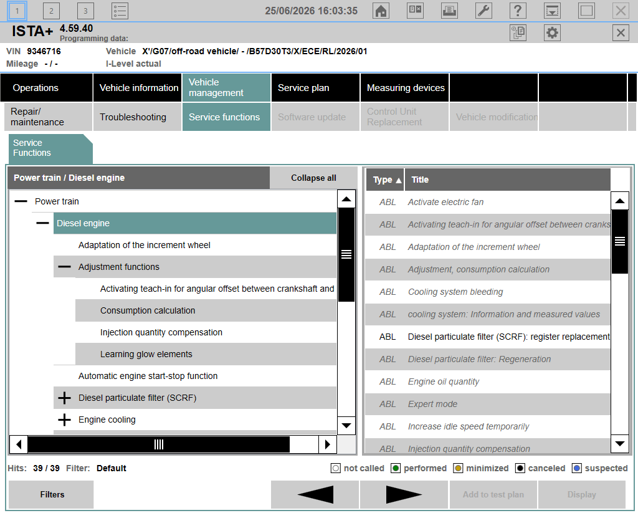Select Activating teach-in for angular offset tree item
The image size is (638, 513).
click(x=206, y=289)
